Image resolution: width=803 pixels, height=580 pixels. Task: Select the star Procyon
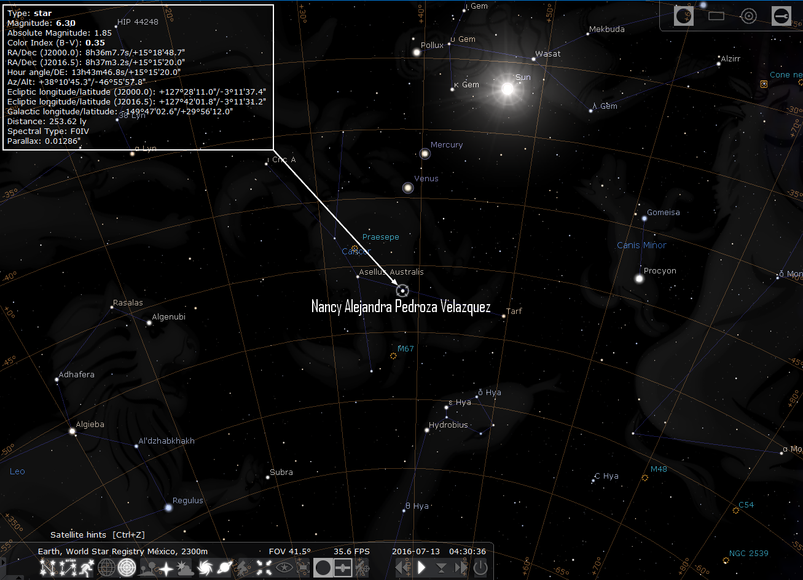tap(639, 278)
